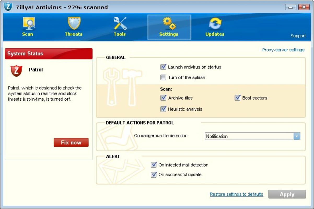Switch to the Tools tab label
Viewport: 314px width, 209px height.
click(x=120, y=34)
